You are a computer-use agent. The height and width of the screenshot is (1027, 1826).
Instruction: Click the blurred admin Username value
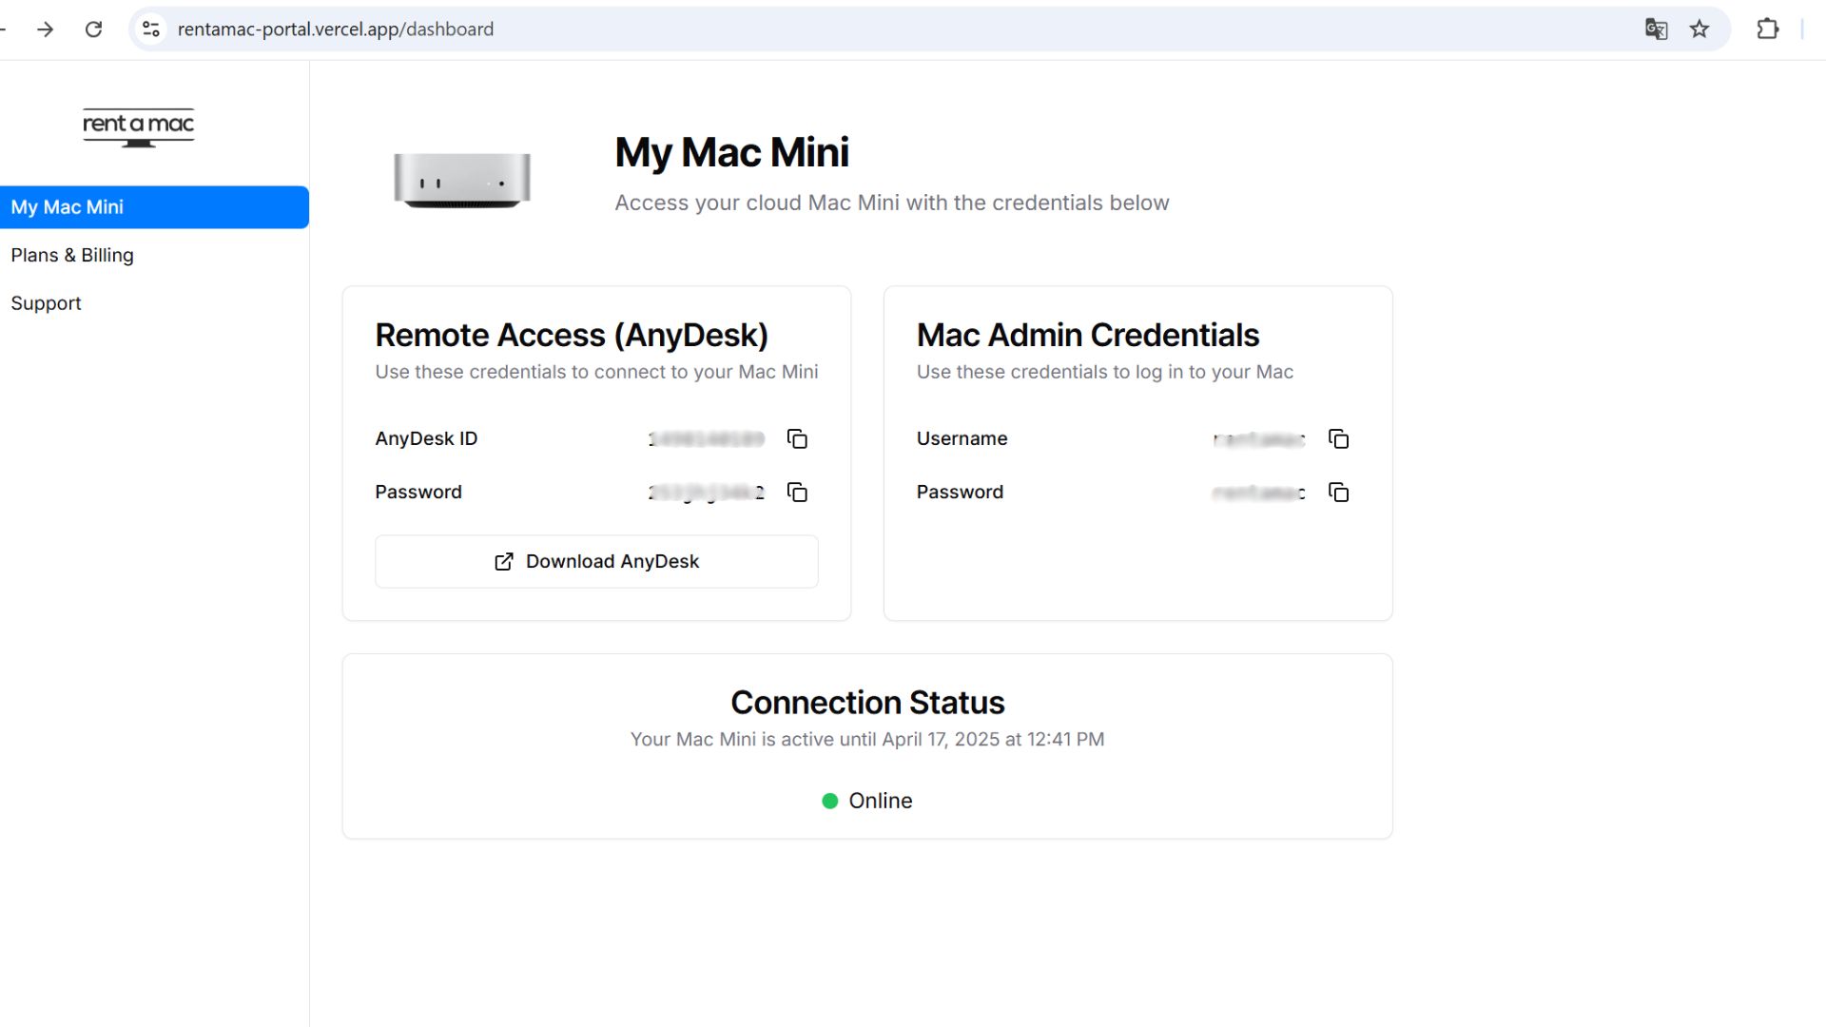(1259, 438)
